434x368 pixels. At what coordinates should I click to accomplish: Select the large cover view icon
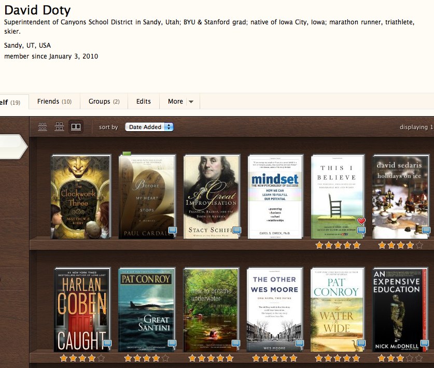76,126
